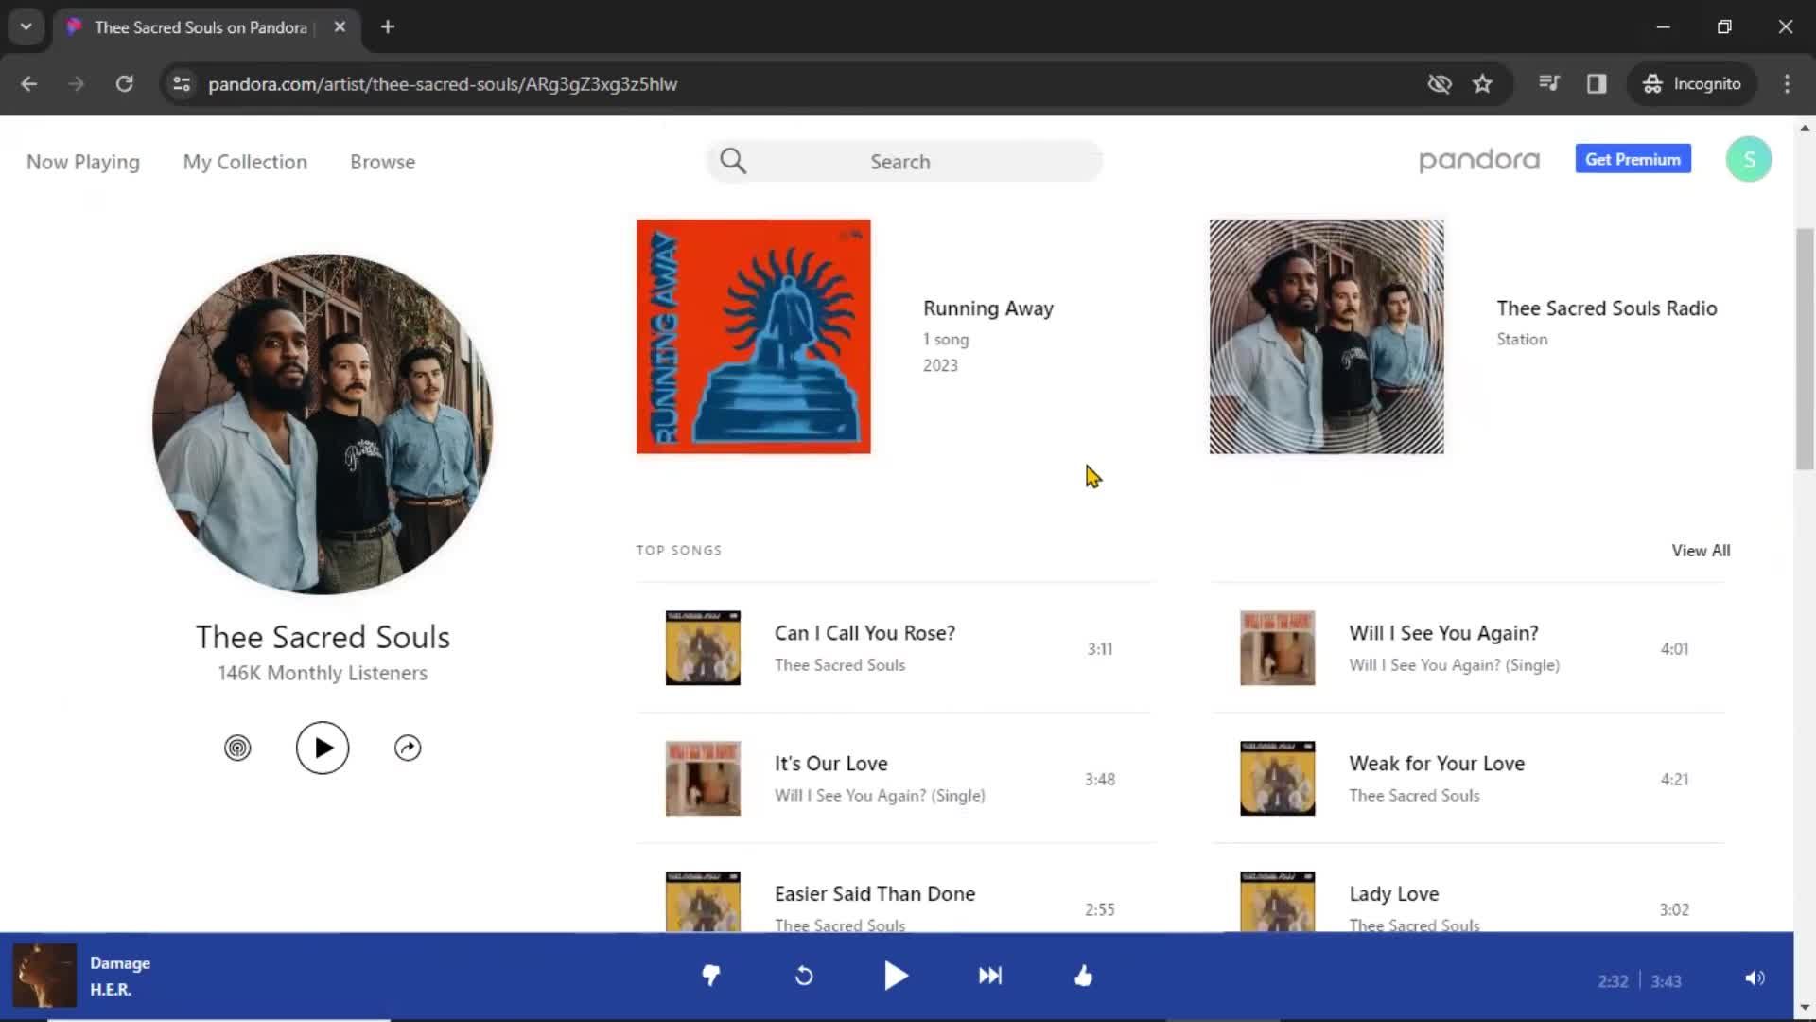Click the replay/repeat icon in player
This screenshot has height=1022, width=1816.
(x=805, y=978)
